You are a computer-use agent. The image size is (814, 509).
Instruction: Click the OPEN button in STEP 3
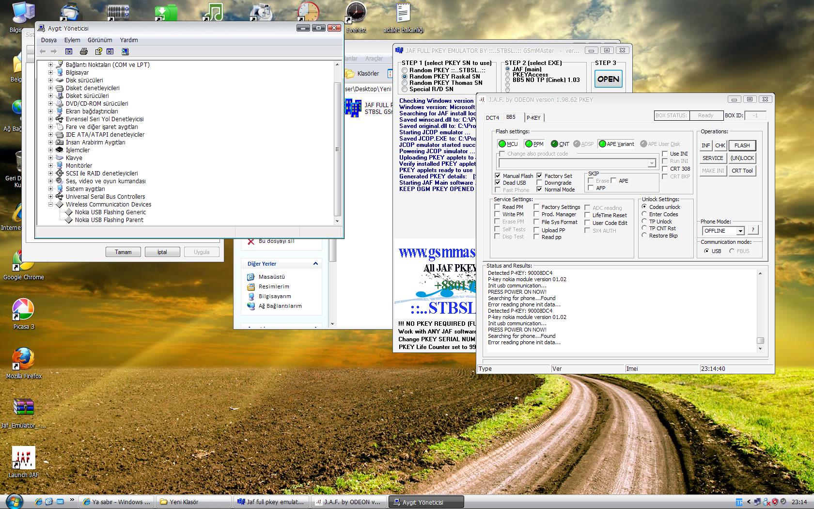pos(608,79)
